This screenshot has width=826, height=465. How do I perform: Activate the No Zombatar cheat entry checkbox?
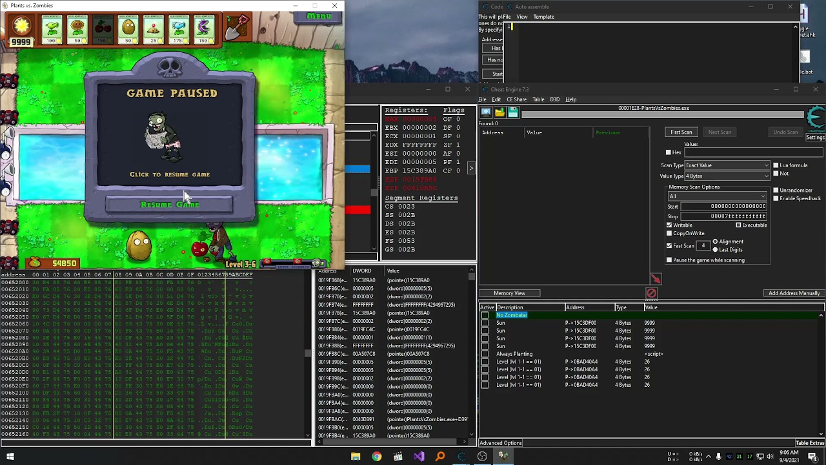click(x=485, y=315)
